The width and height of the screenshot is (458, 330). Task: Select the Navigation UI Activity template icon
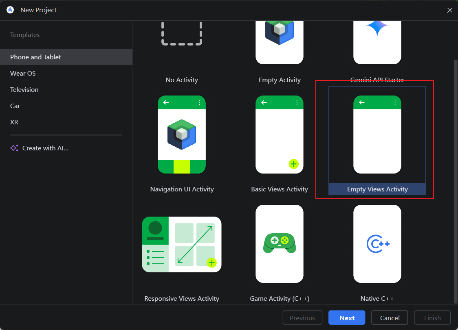point(182,135)
